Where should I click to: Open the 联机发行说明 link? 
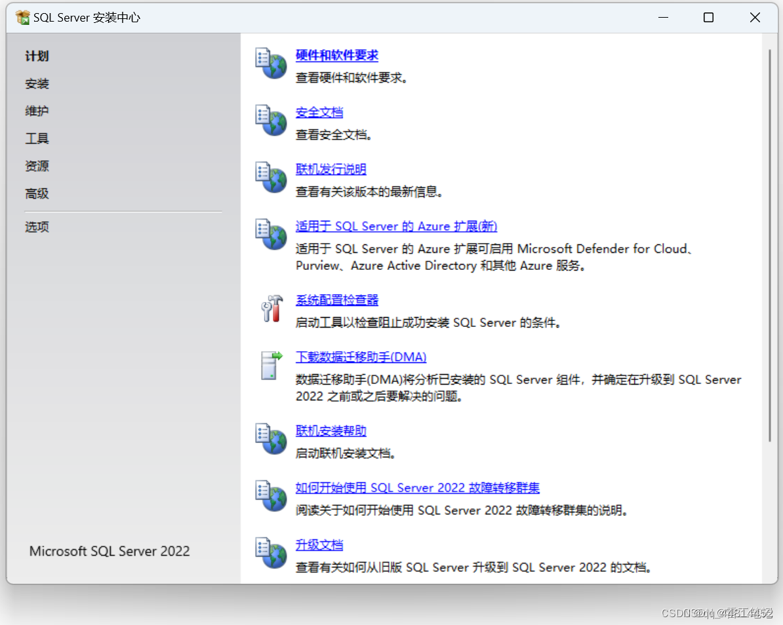[331, 169]
